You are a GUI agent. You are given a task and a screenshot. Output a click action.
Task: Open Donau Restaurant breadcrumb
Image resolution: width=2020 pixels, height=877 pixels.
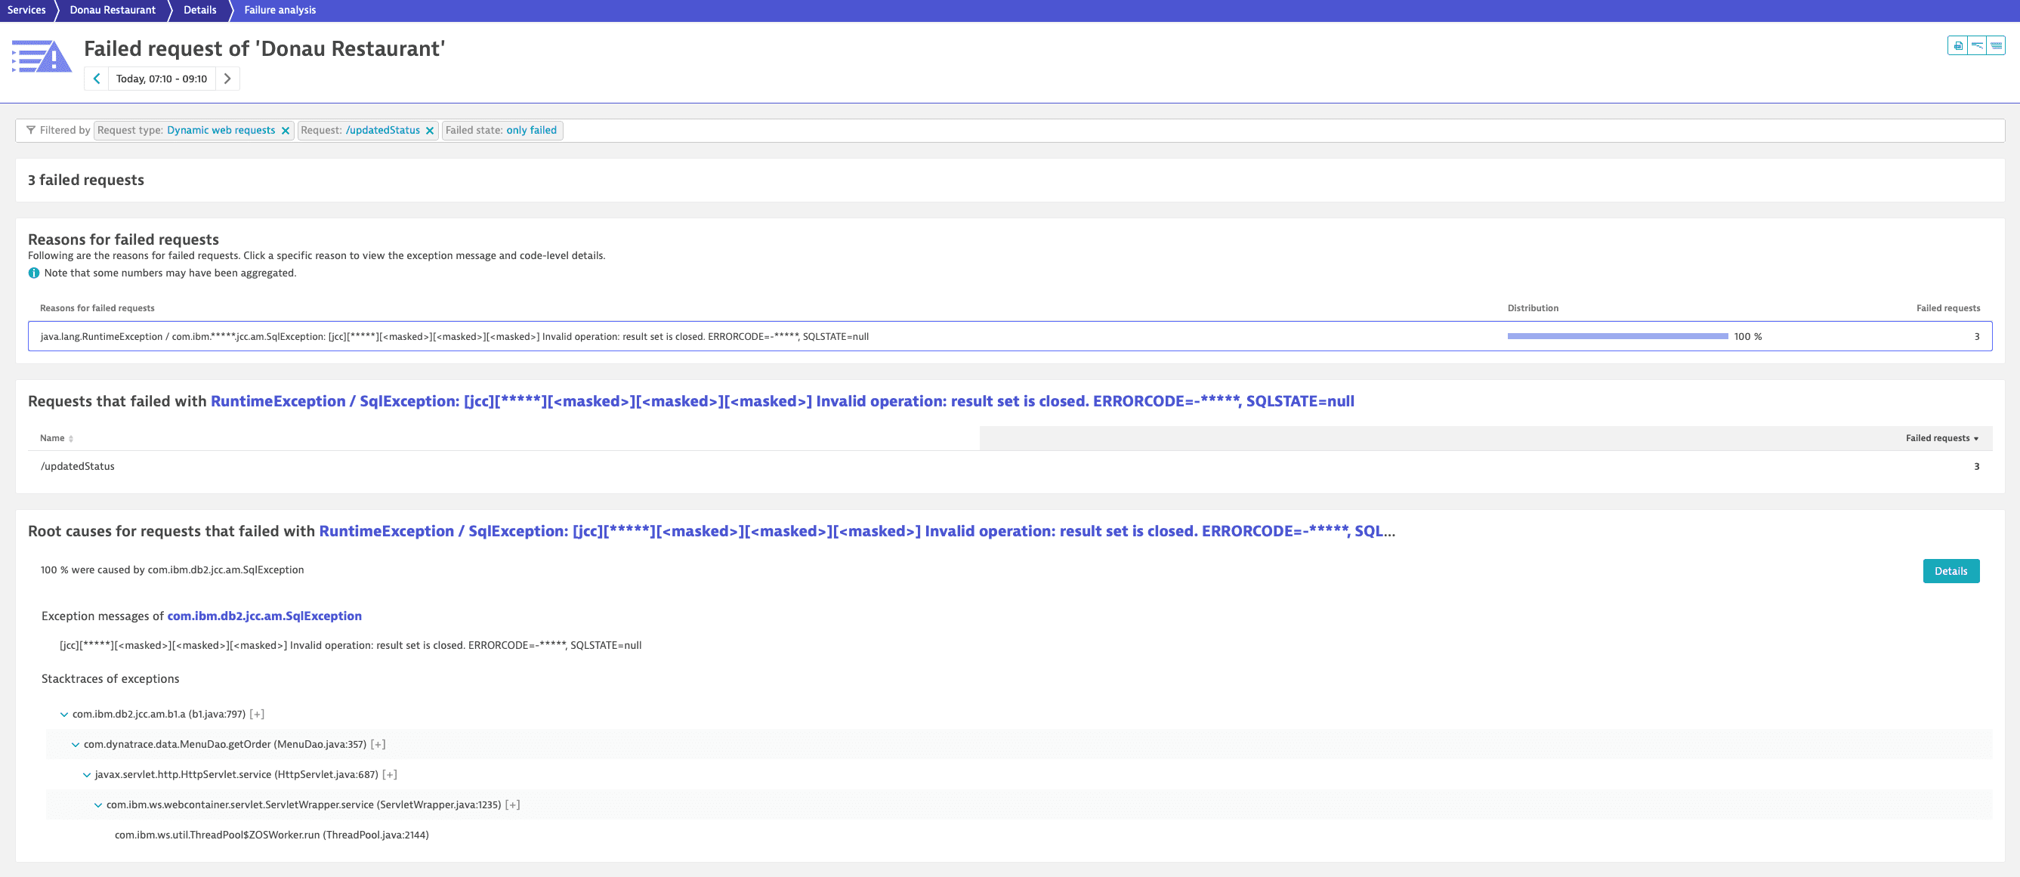(112, 11)
